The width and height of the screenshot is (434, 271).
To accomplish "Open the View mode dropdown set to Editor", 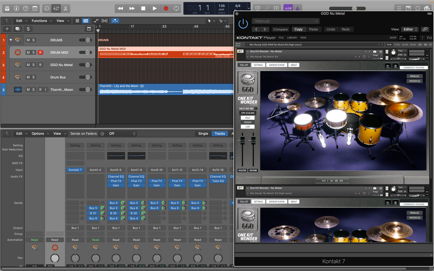I will tap(409, 29).
